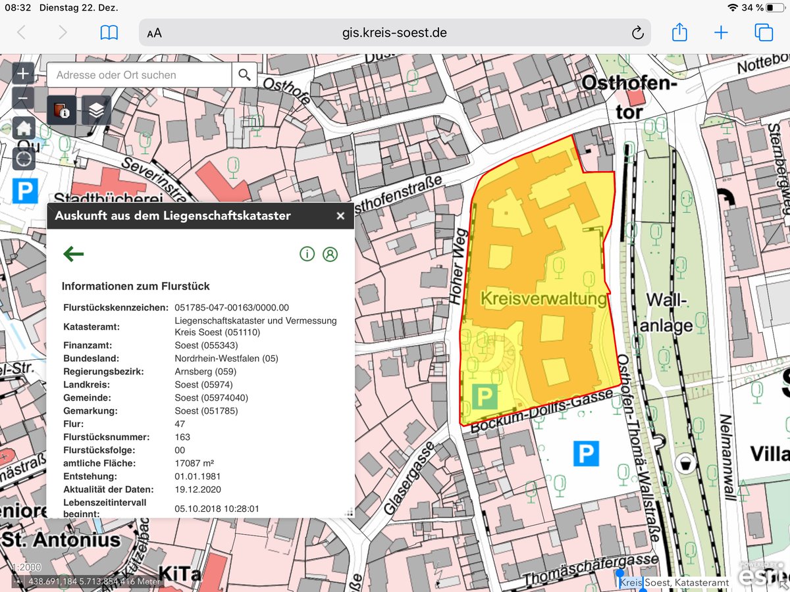Zoom out of the map
The width and height of the screenshot is (790, 592).
(x=23, y=99)
